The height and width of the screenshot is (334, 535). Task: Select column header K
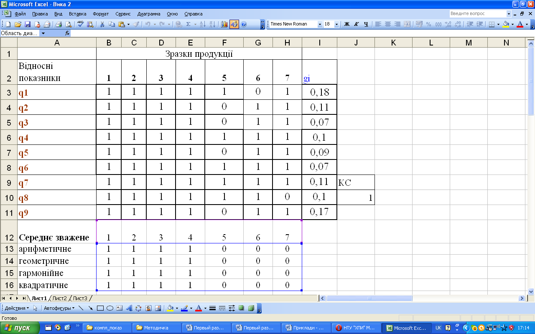393,42
